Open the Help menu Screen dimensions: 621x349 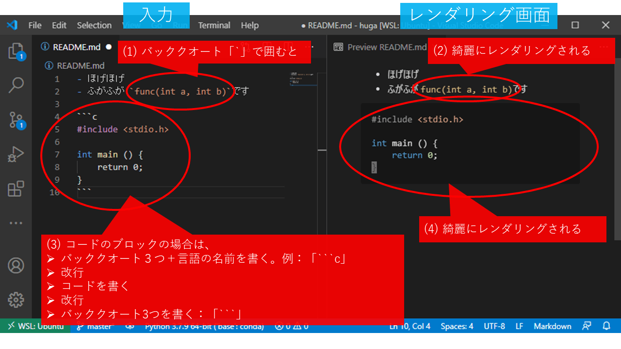click(x=250, y=25)
